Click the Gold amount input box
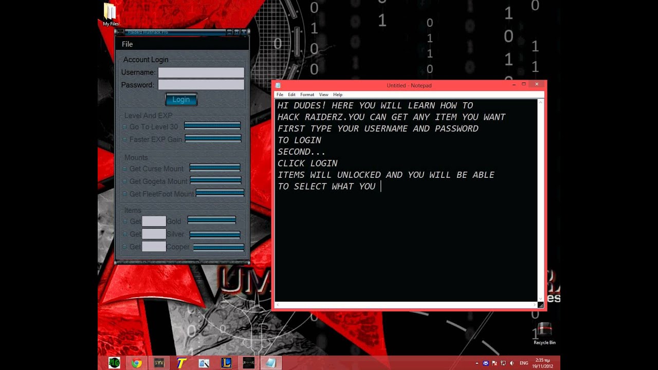Image resolution: width=658 pixels, height=370 pixels. [154, 221]
